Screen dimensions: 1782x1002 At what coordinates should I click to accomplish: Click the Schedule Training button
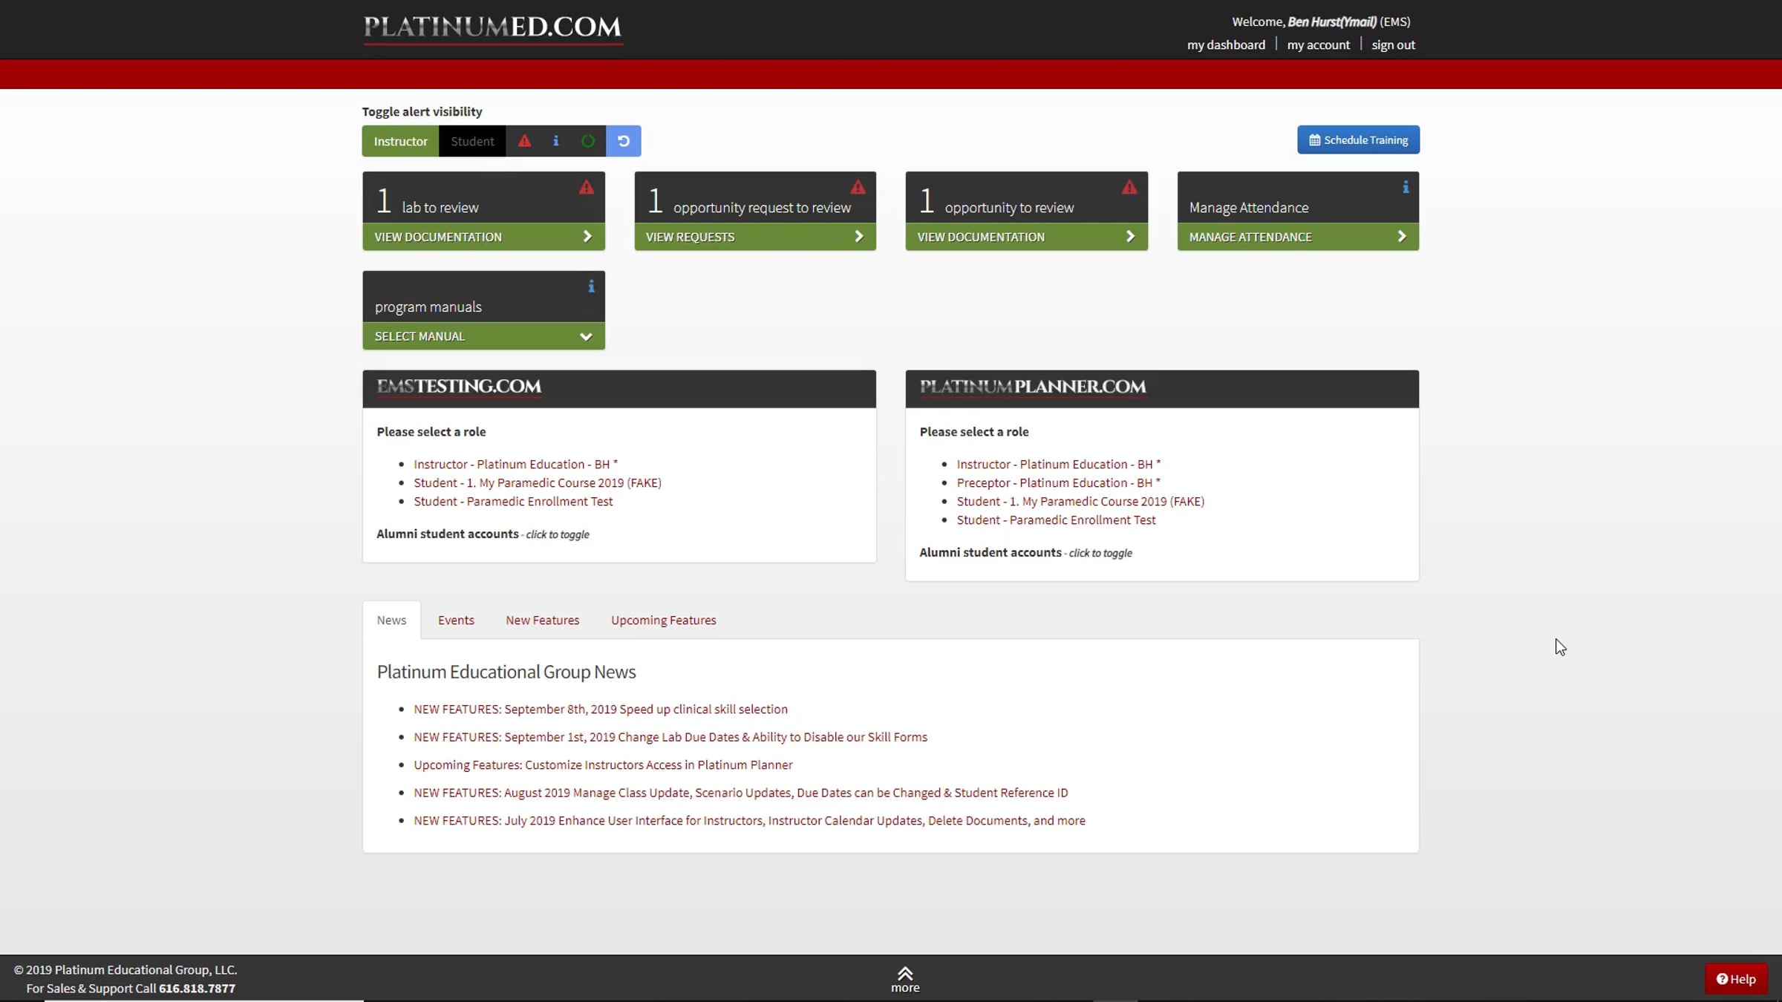pyautogui.click(x=1358, y=140)
